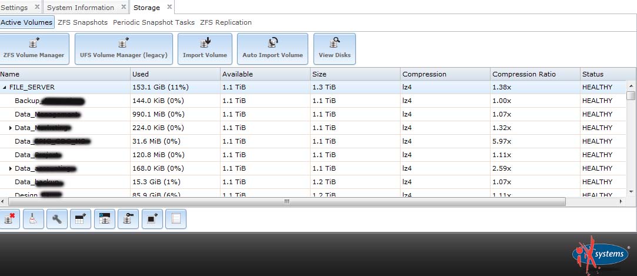Click the "2.59x" compression ratio cell
This screenshot has width=637, height=276.
pyautogui.click(x=502, y=168)
